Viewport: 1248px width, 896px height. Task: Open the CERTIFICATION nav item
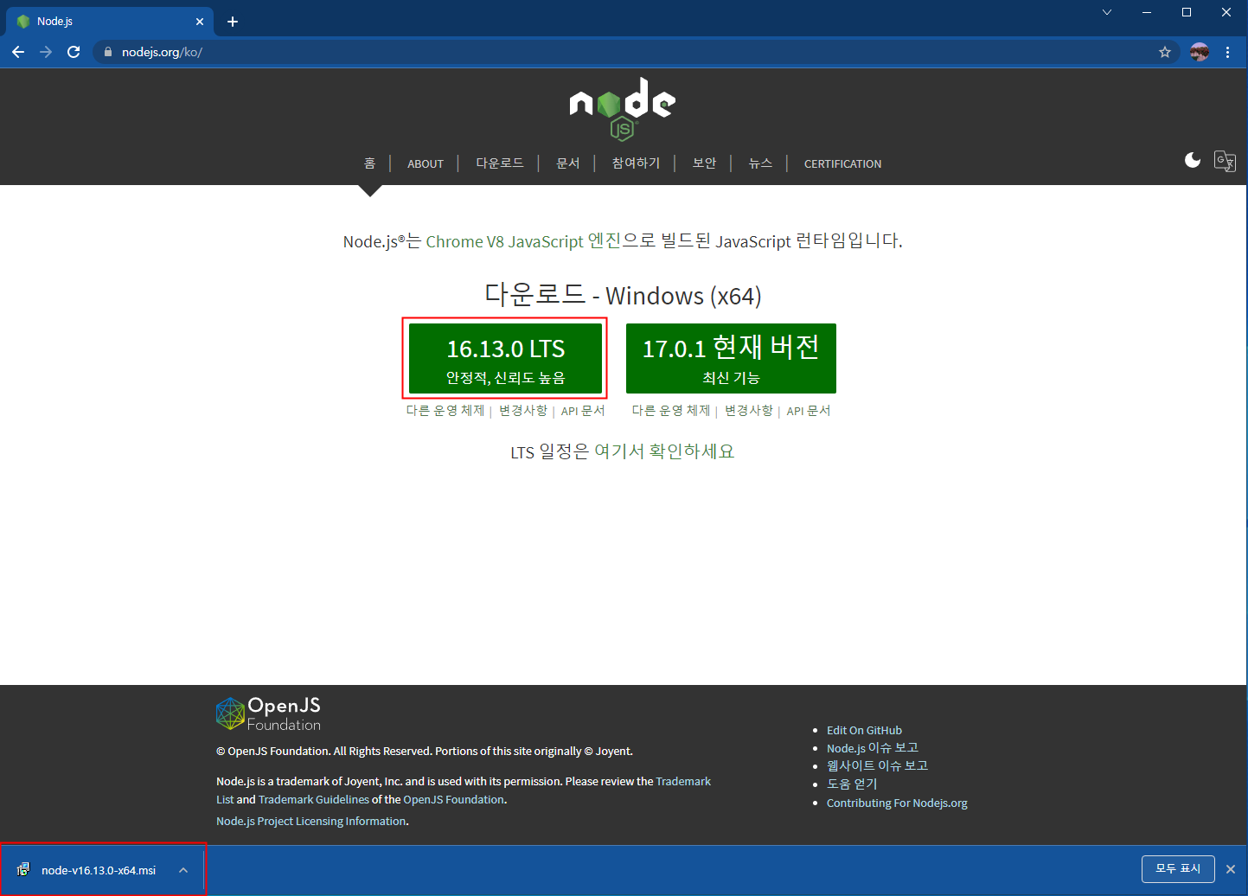[x=843, y=163]
